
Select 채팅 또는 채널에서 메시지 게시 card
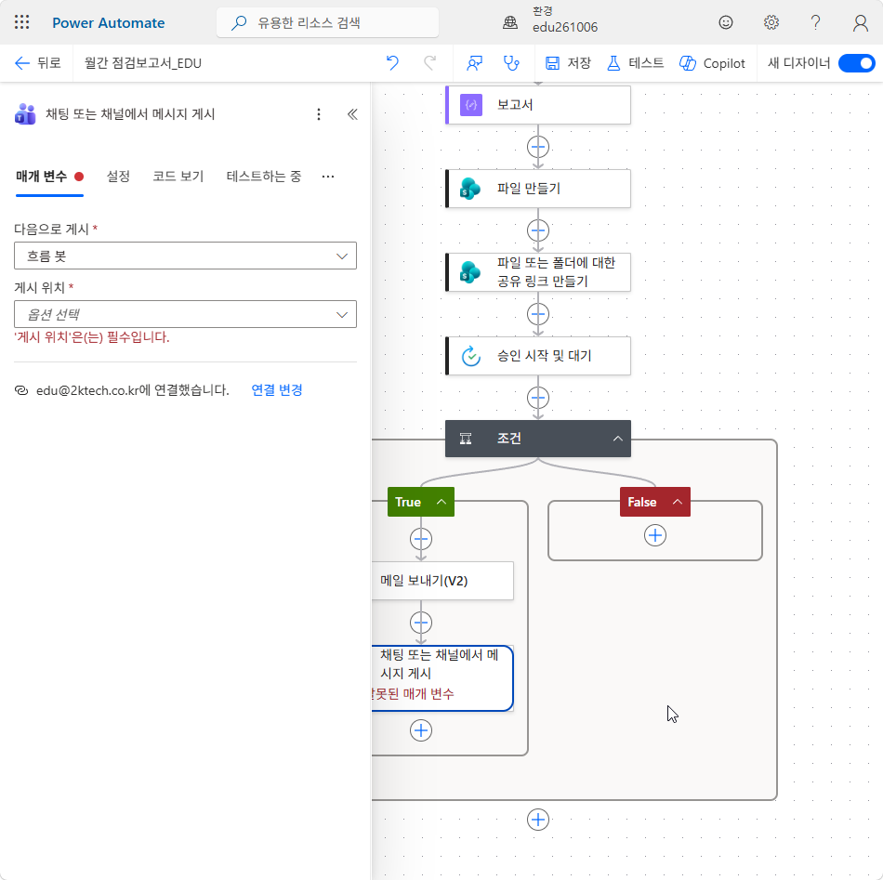tap(442, 677)
